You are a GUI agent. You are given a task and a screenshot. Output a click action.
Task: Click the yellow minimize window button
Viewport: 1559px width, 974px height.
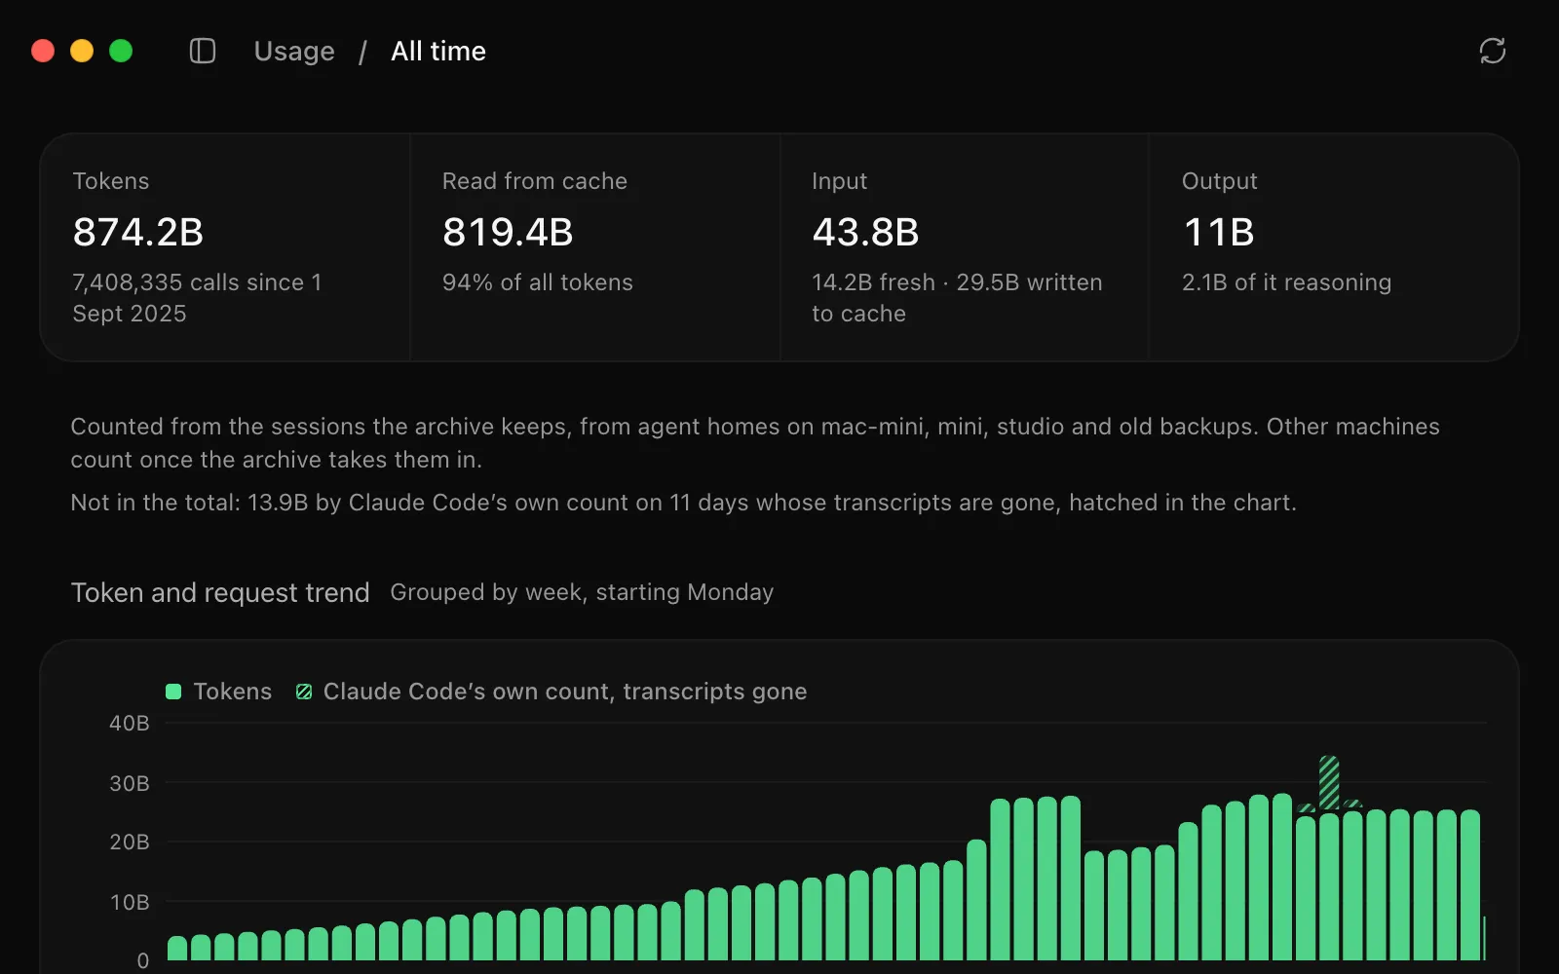[82, 51]
